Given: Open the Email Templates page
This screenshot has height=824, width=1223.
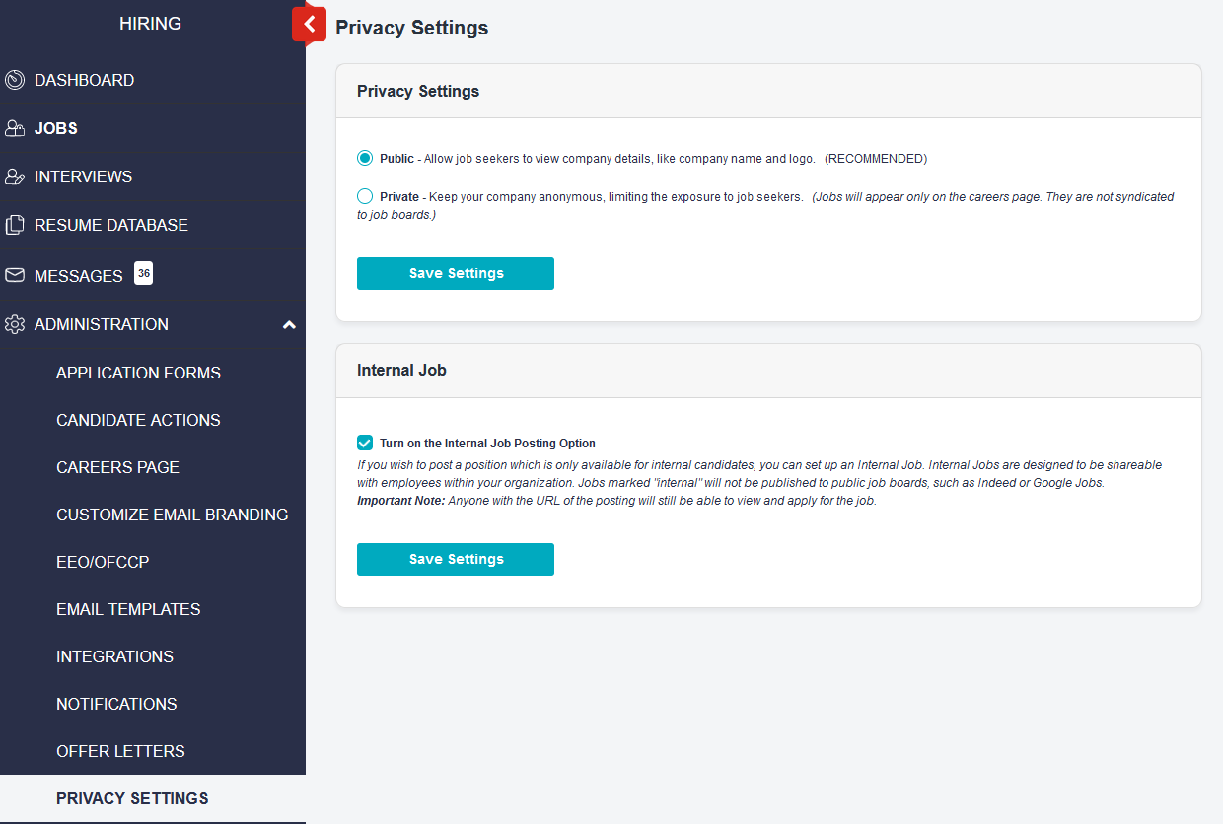Looking at the screenshot, I should (x=128, y=609).
